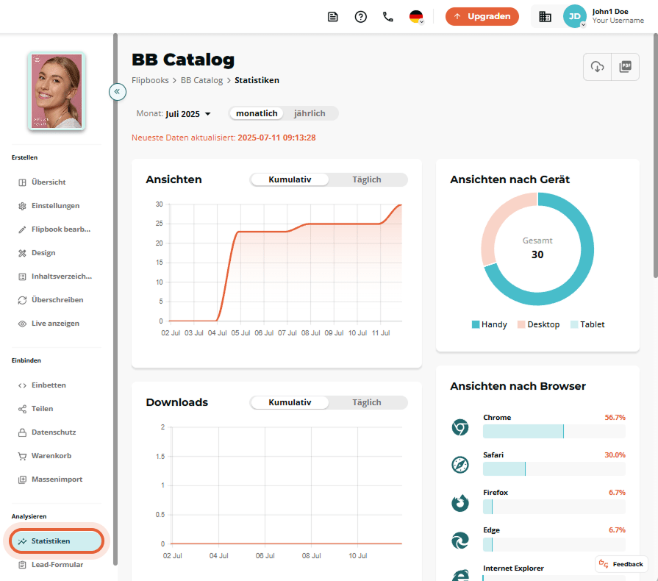Click the Statistiken chart icon
The image size is (658, 581).
pos(22,541)
